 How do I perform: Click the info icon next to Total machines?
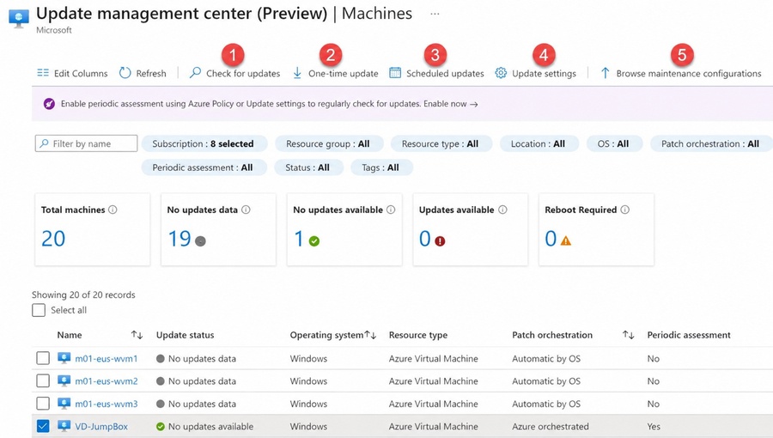113,210
